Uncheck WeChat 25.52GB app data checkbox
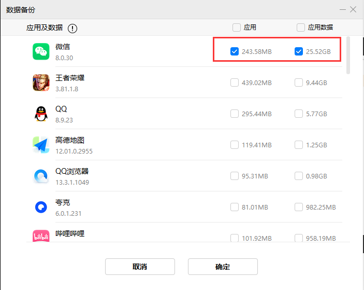 tap(299, 51)
